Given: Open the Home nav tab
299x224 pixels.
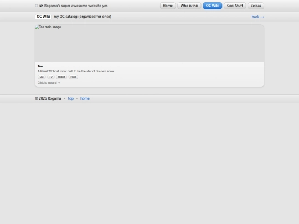Looking at the screenshot, I should [168, 6].
